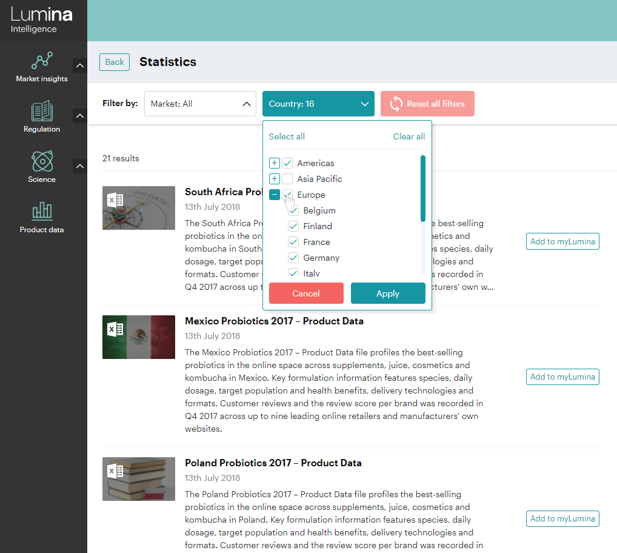This screenshot has height=553, width=617.
Task: Open the Mexico flag report thumbnail
Action: 139,337
